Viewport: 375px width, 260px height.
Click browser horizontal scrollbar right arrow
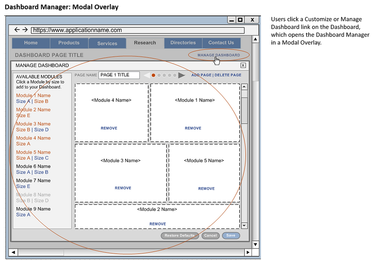click(x=248, y=252)
